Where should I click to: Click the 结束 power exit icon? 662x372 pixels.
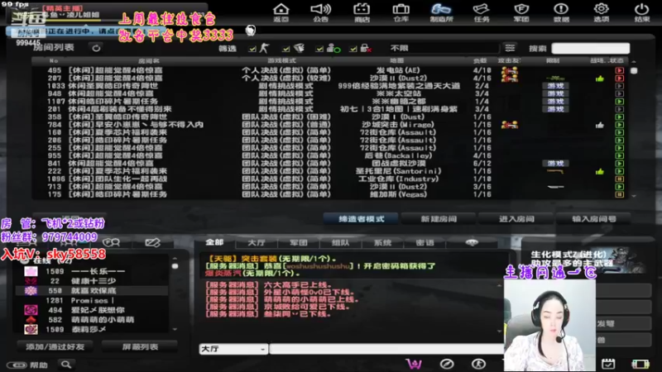click(641, 12)
